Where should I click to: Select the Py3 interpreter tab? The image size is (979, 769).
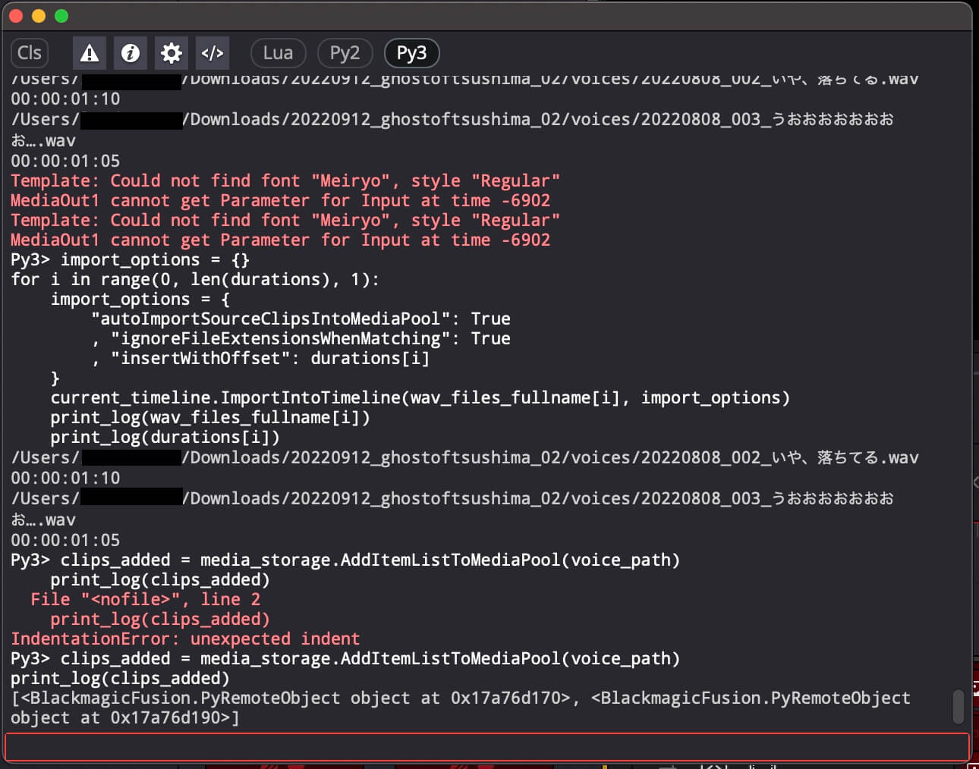coord(411,53)
